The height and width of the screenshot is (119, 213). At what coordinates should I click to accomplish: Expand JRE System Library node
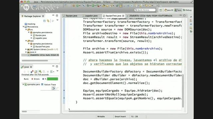(26, 49)
